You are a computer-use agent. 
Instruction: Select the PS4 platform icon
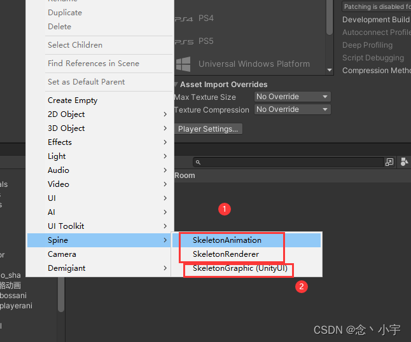184,19
